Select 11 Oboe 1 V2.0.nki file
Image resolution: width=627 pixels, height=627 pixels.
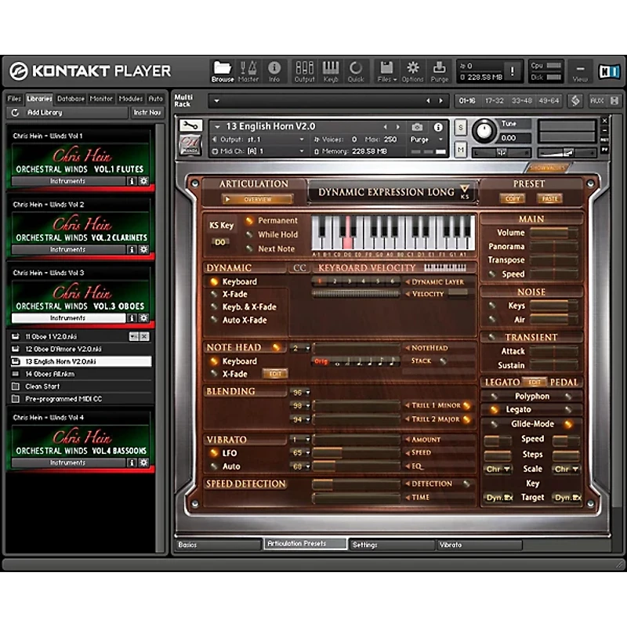tap(79, 337)
